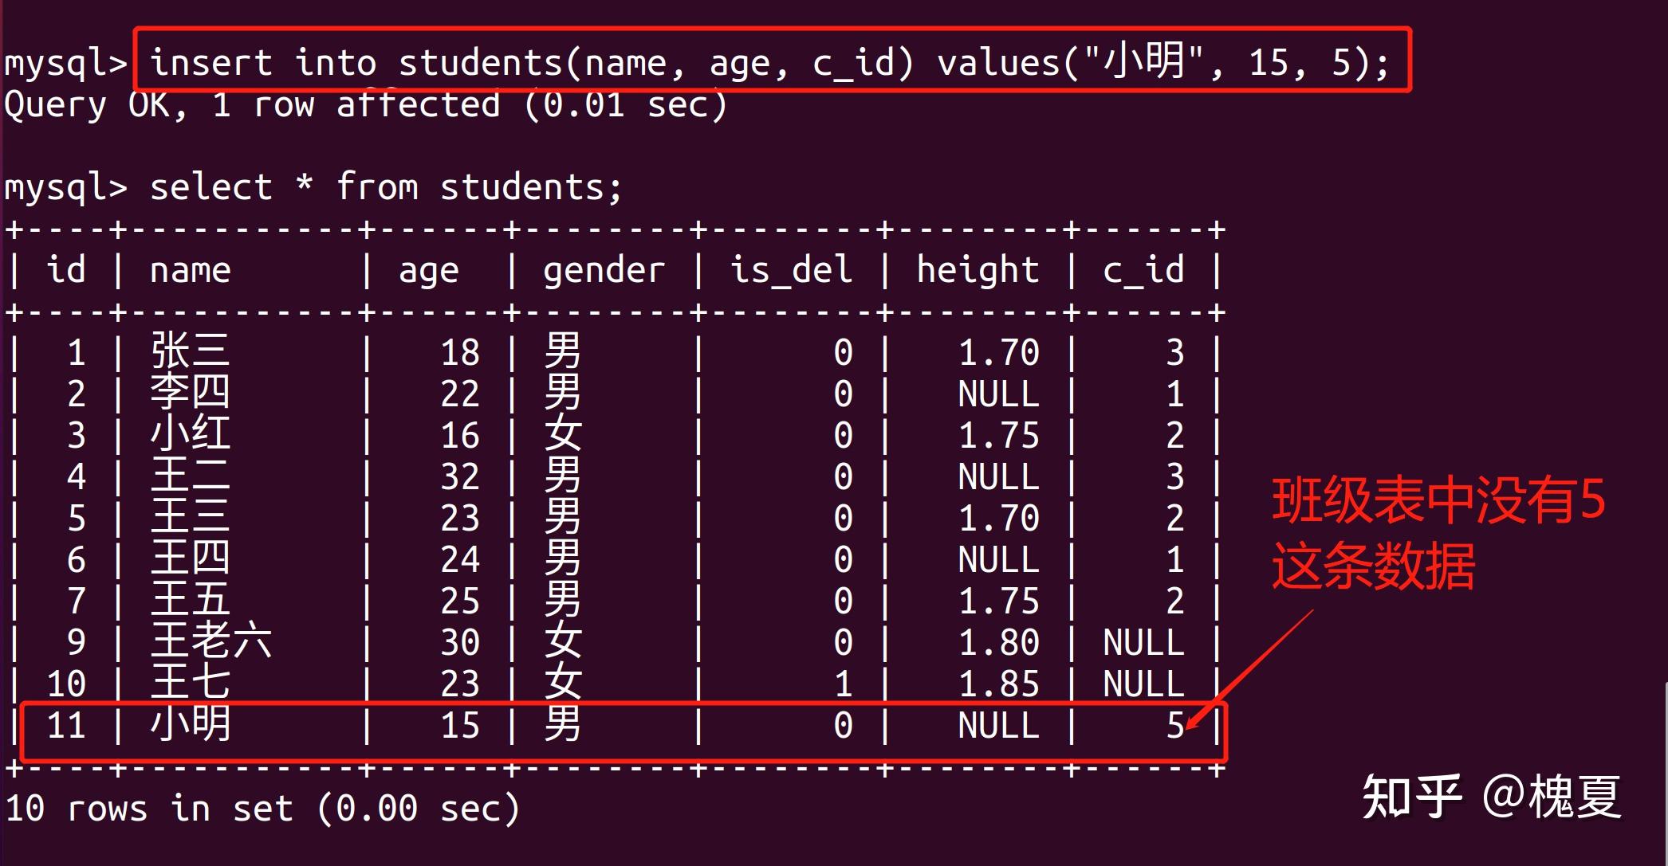Click the "gender" column header

point(604,271)
